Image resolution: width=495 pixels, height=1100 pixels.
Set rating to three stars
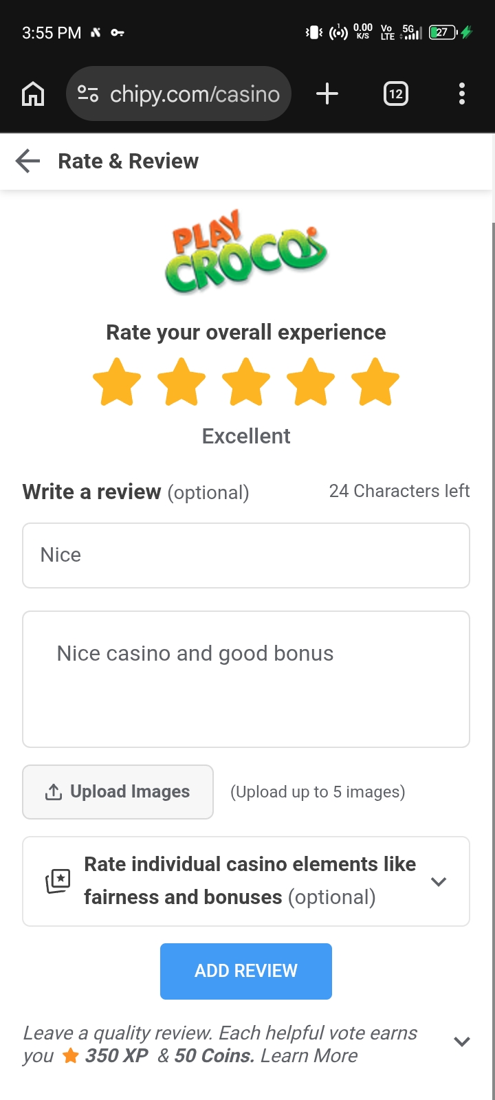246,382
